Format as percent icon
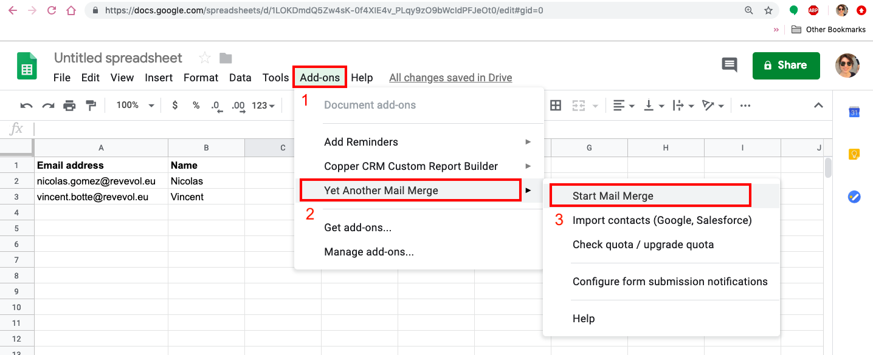The height and width of the screenshot is (355, 873). [x=196, y=106]
